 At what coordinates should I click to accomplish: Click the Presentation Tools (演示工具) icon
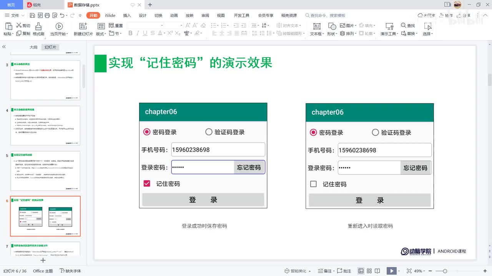click(389, 26)
